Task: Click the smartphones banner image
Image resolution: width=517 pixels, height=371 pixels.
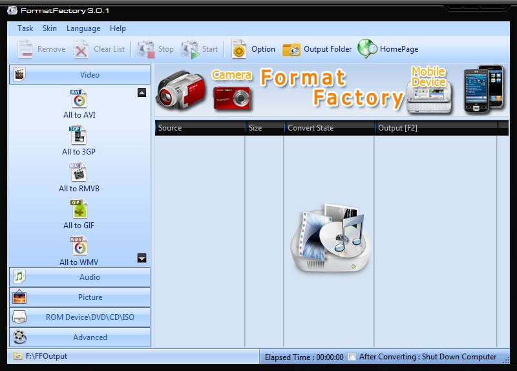Action: (x=484, y=89)
